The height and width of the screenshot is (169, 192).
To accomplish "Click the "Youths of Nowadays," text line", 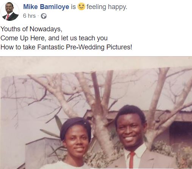I will [x=31, y=29].
